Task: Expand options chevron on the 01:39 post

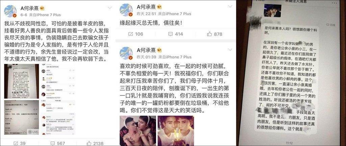Action: point(230,49)
